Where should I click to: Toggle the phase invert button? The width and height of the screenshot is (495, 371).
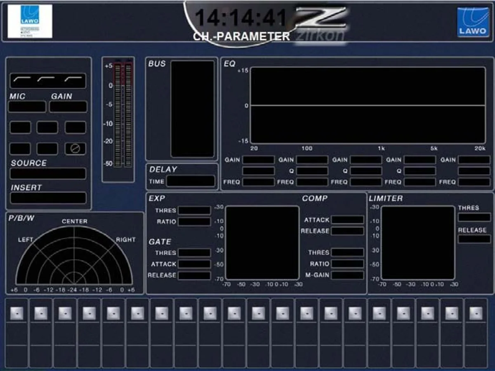point(75,149)
